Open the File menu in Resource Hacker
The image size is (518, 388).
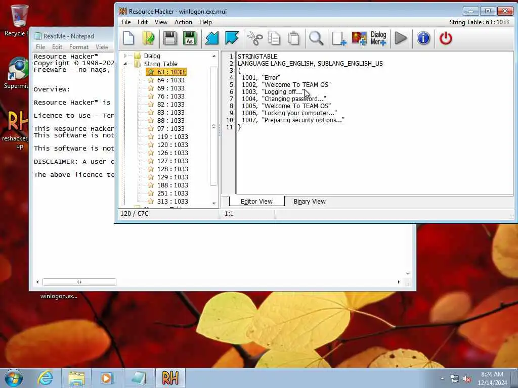click(126, 22)
